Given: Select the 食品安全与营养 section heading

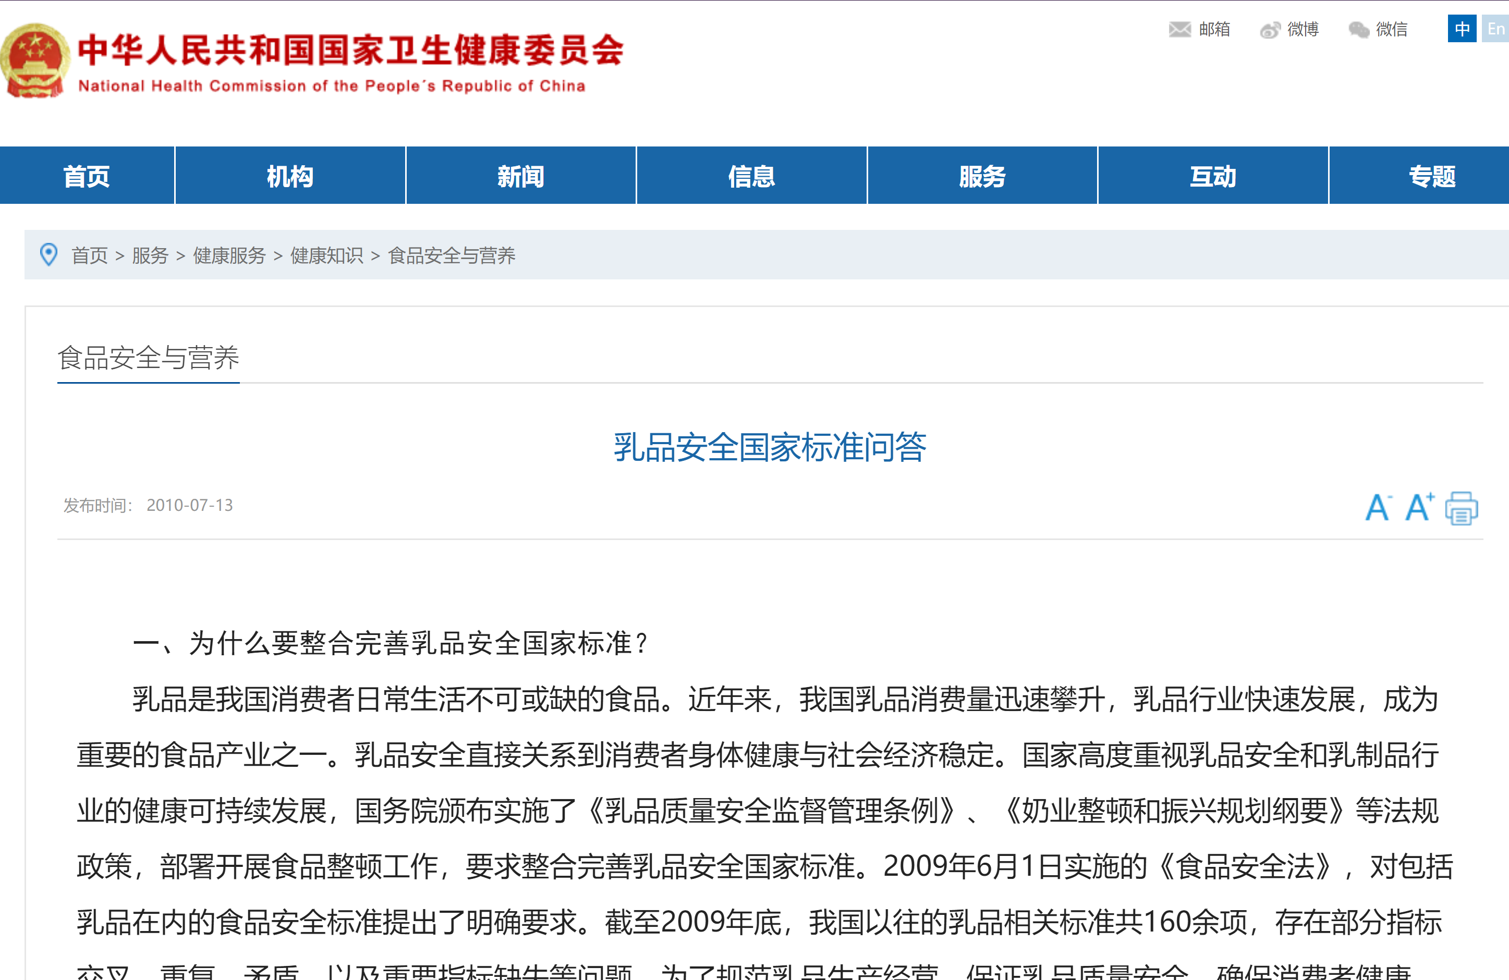Looking at the screenshot, I should [x=149, y=358].
